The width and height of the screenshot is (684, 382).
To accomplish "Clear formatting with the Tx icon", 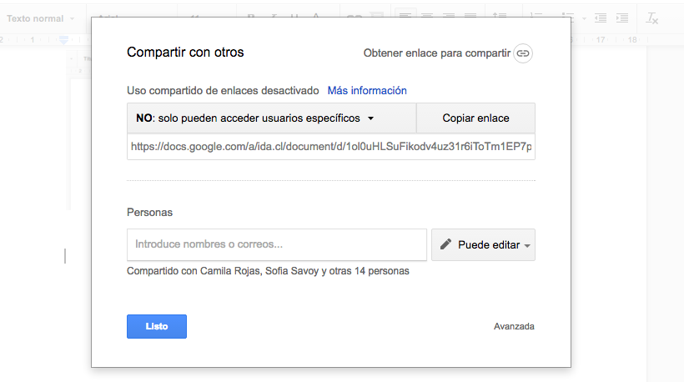I will (652, 18).
